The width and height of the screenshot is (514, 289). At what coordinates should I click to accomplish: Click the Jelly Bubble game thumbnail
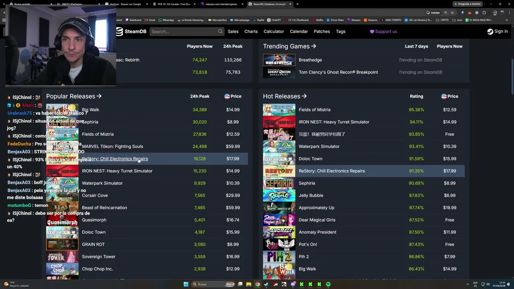click(279, 195)
